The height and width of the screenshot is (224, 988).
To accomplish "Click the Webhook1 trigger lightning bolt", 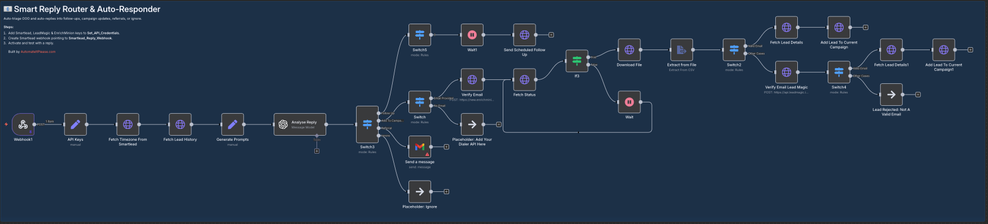I will [6, 124].
